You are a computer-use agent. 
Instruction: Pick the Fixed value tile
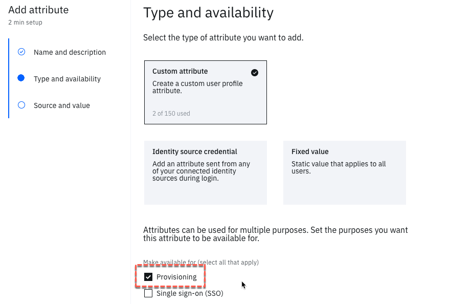click(x=344, y=172)
